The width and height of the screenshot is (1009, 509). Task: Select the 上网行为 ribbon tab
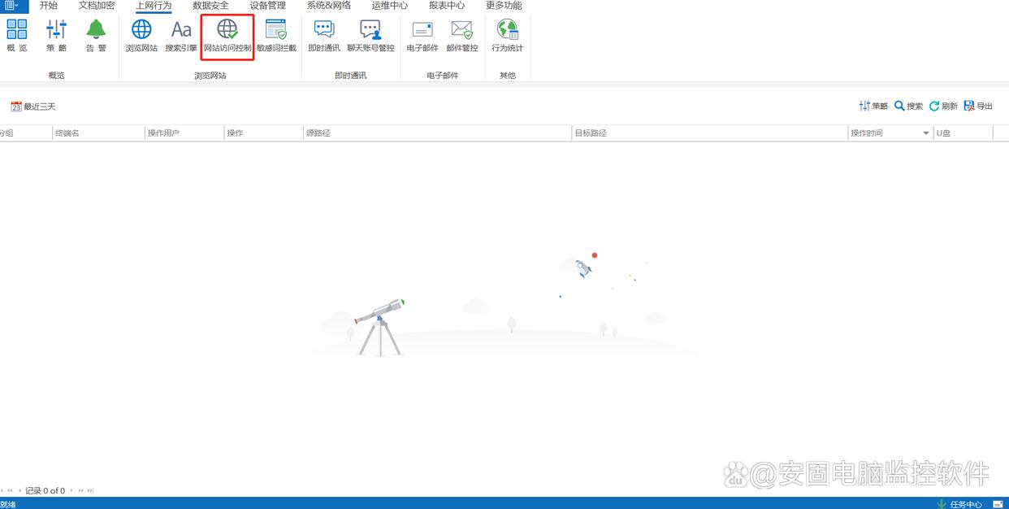154,5
